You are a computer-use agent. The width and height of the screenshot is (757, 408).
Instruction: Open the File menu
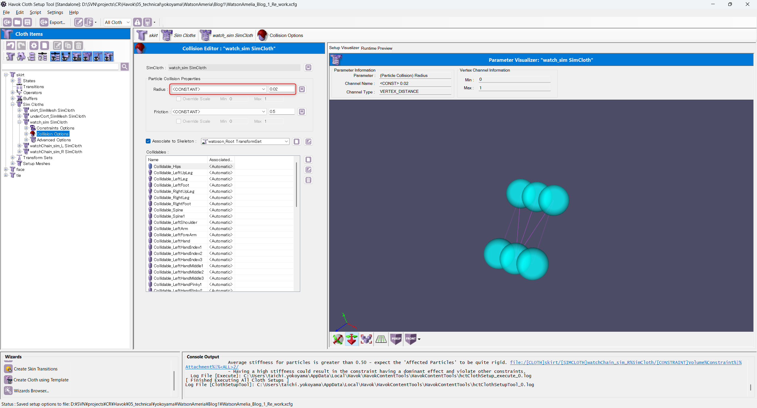pos(6,12)
